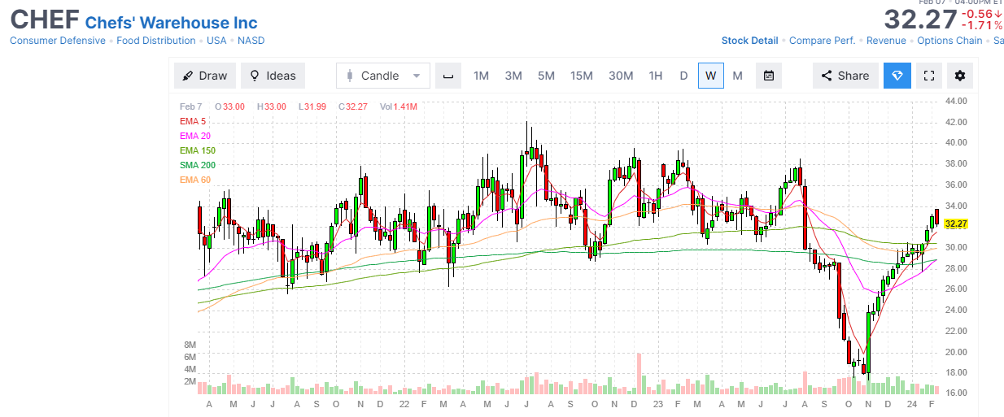Open the Compare Perf. link

pos(822,41)
